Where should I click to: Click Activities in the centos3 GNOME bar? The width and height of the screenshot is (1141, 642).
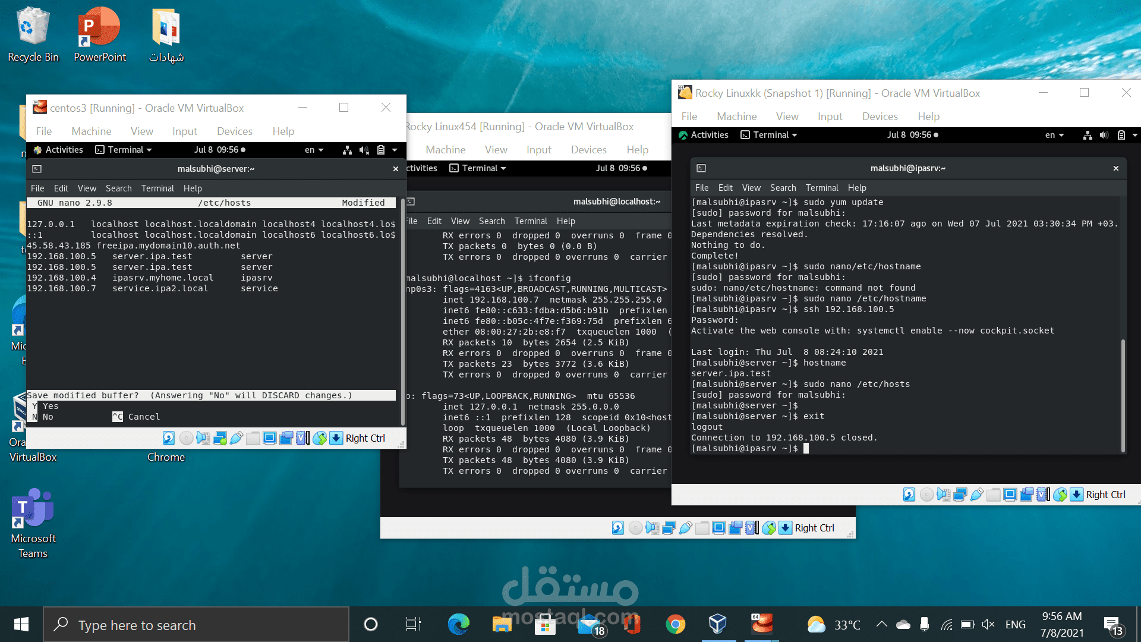coord(59,150)
